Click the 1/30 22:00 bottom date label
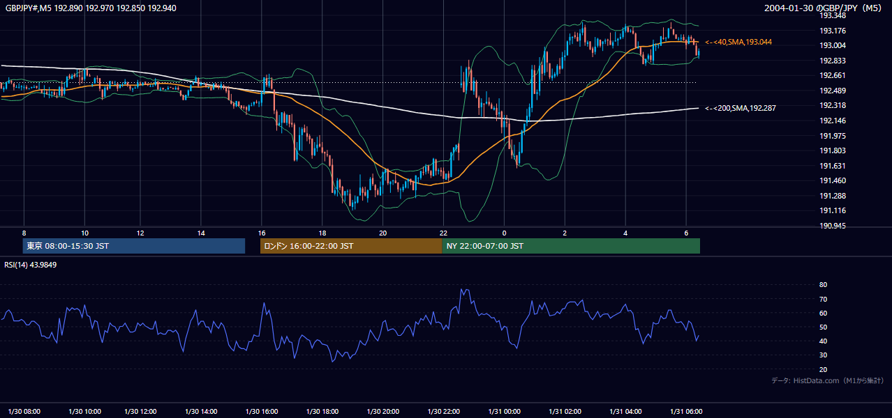892x418 pixels. 444,411
